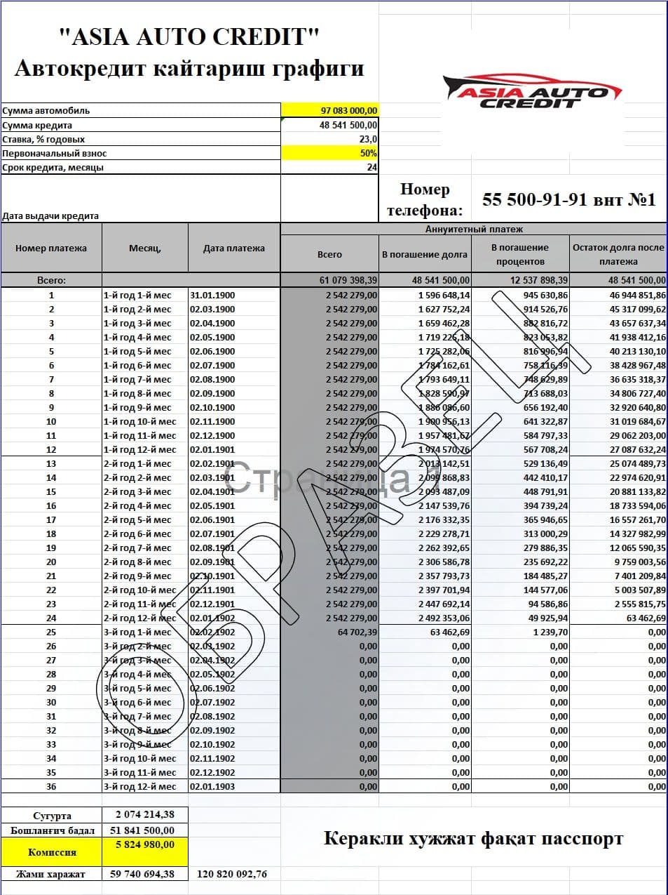Click the "Сумма автомобиль" label cell
This screenshot has height=895, width=668.
click(x=141, y=110)
